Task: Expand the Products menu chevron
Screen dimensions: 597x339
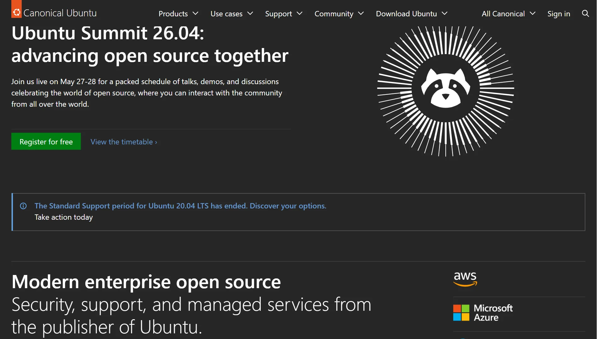Action: pos(195,13)
